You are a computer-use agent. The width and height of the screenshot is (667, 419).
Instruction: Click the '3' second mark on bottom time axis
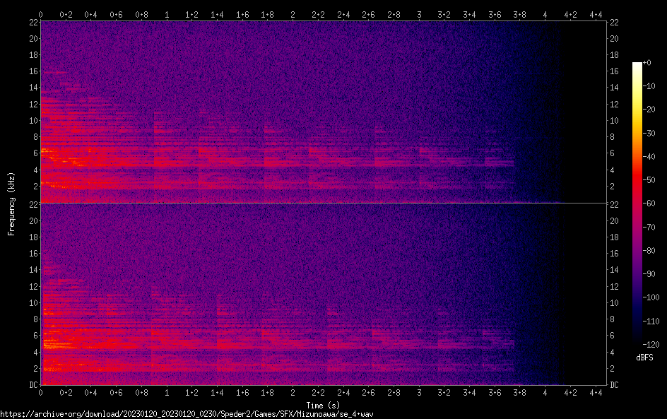[419, 392]
